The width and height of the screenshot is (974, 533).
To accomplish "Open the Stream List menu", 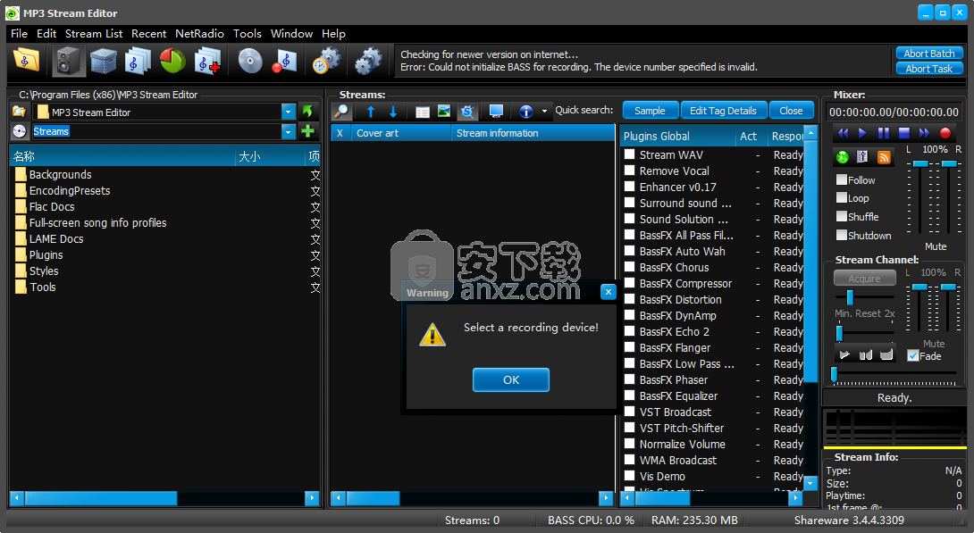I will click(x=94, y=34).
